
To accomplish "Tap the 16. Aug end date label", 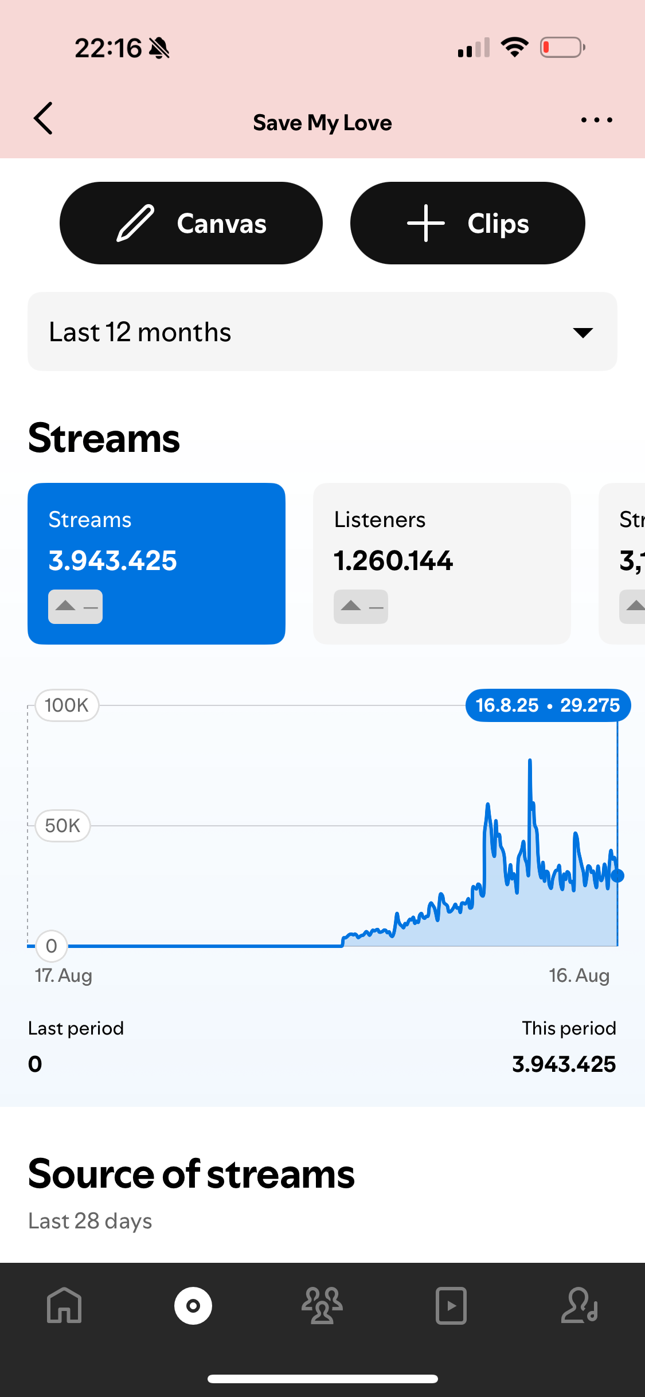I will click(579, 975).
